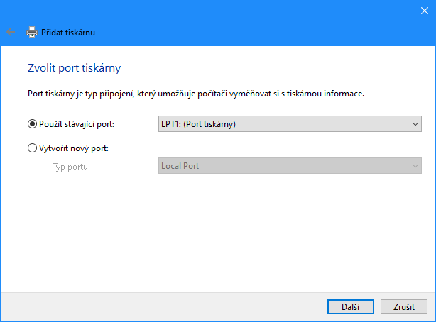
Task: Click the Vytvořit nový port label text
Action: click(x=74, y=148)
